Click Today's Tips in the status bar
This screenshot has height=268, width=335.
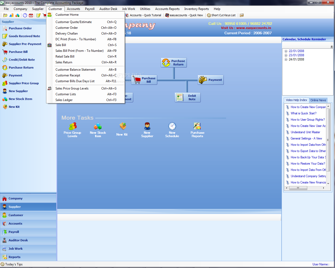pyautogui.click(x=12, y=264)
